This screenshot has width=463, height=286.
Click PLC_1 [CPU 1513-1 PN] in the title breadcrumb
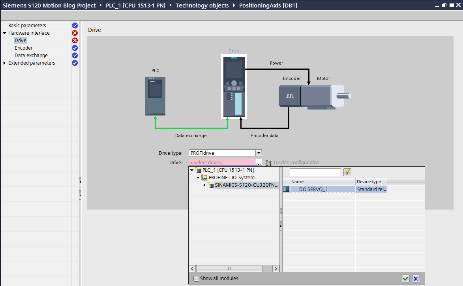(135, 5)
